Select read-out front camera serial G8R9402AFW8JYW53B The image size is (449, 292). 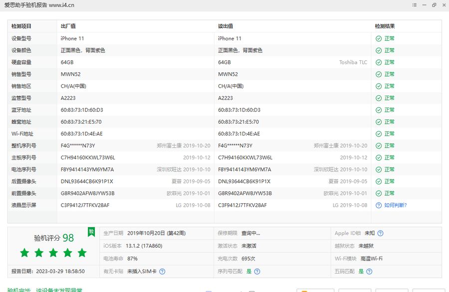(x=245, y=194)
